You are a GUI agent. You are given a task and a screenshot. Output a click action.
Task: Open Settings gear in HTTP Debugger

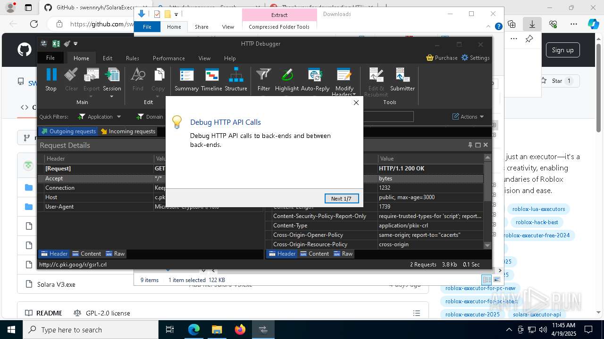point(465,57)
